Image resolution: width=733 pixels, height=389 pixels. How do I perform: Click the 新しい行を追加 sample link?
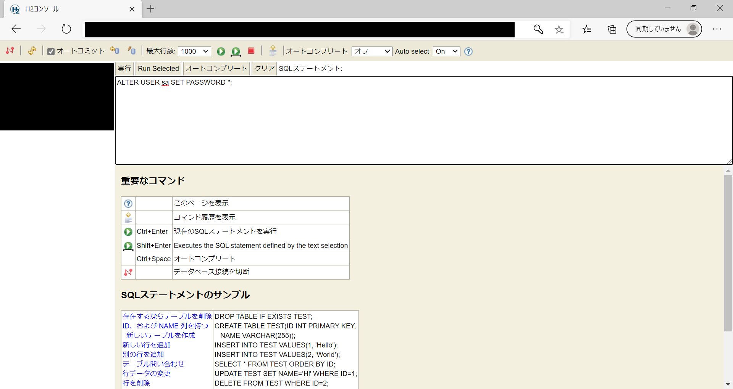click(147, 345)
